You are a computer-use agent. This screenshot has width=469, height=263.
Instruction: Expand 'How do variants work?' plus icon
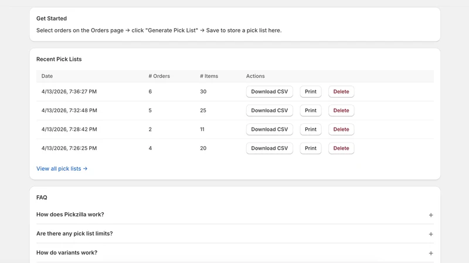(x=431, y=253)
